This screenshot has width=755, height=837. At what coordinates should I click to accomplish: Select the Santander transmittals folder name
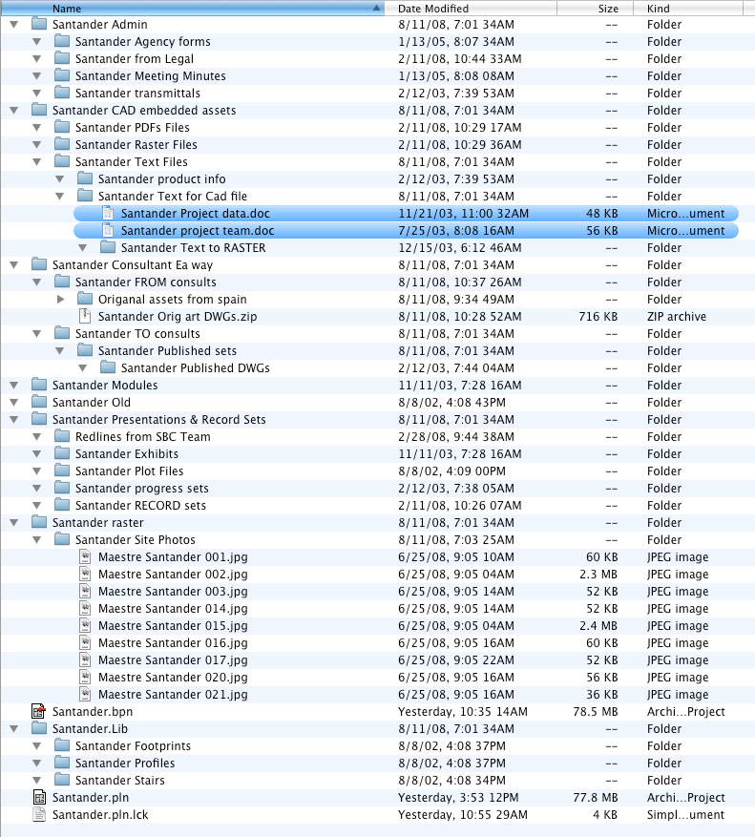pos(137,93)
